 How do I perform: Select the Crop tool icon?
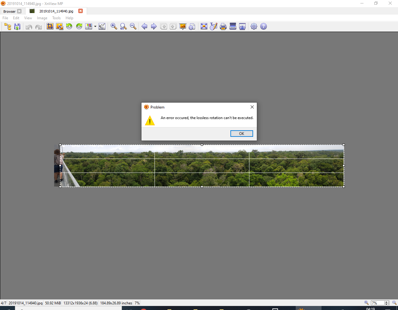coord(50,26)
